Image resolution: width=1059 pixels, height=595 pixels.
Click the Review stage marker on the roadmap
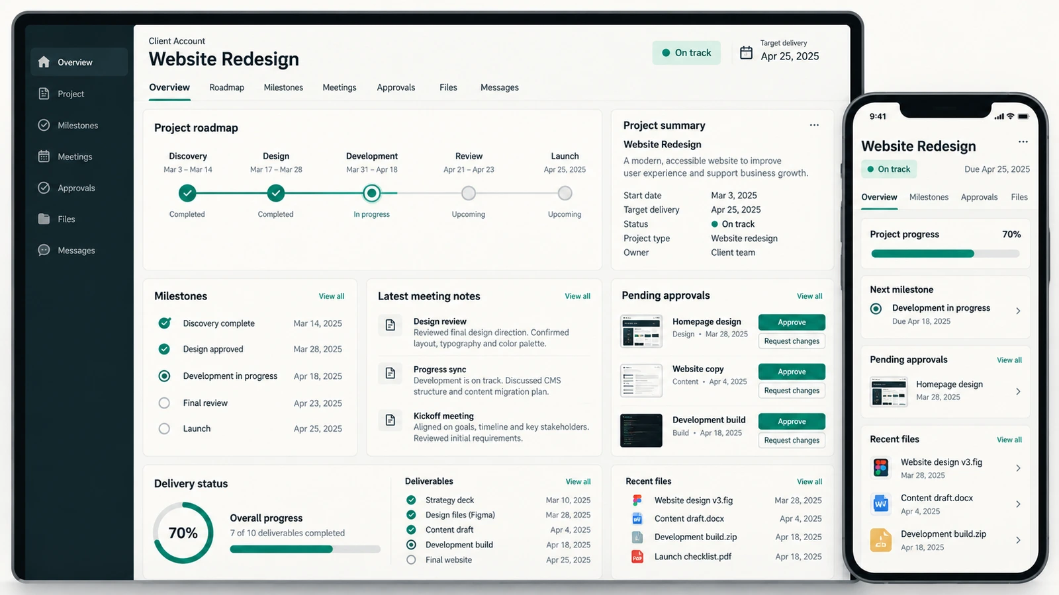click(469, 193)
